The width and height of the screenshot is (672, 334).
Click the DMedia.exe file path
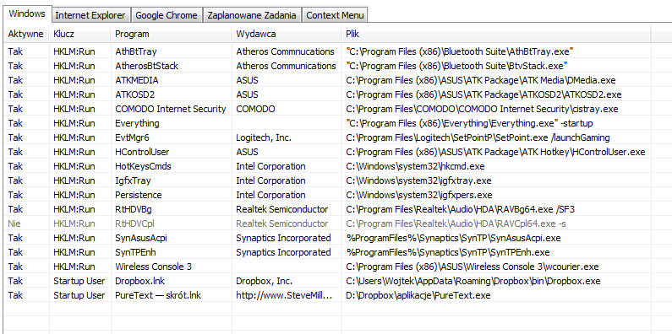pos(481,80)
